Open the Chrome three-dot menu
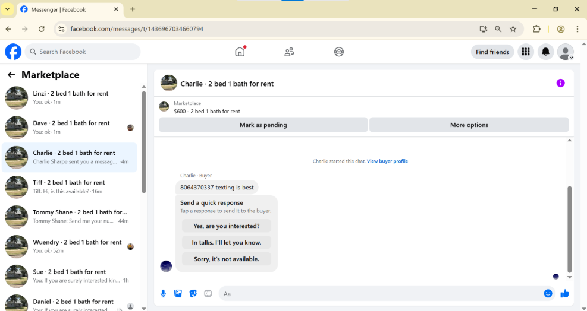Viewport: 587px width, 311px height. click(x=577, y=28)
